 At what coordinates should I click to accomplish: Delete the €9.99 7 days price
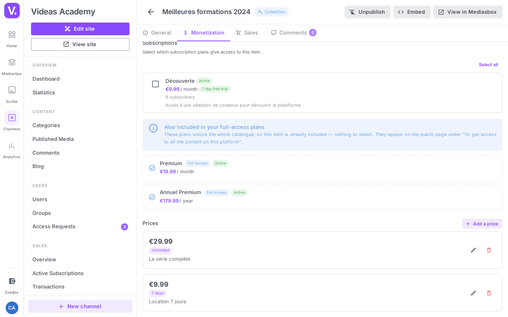click(x=489, y=293)
